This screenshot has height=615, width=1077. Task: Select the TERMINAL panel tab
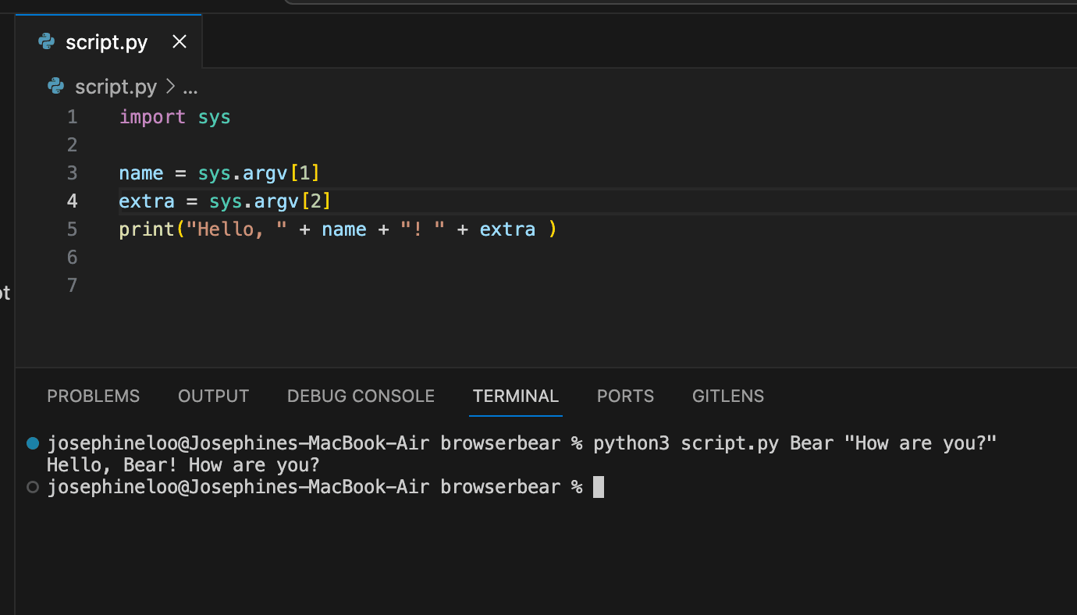[516, 396]
